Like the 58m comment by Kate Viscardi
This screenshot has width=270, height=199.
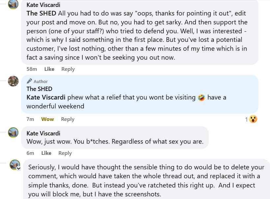click(x=49, y=69)
